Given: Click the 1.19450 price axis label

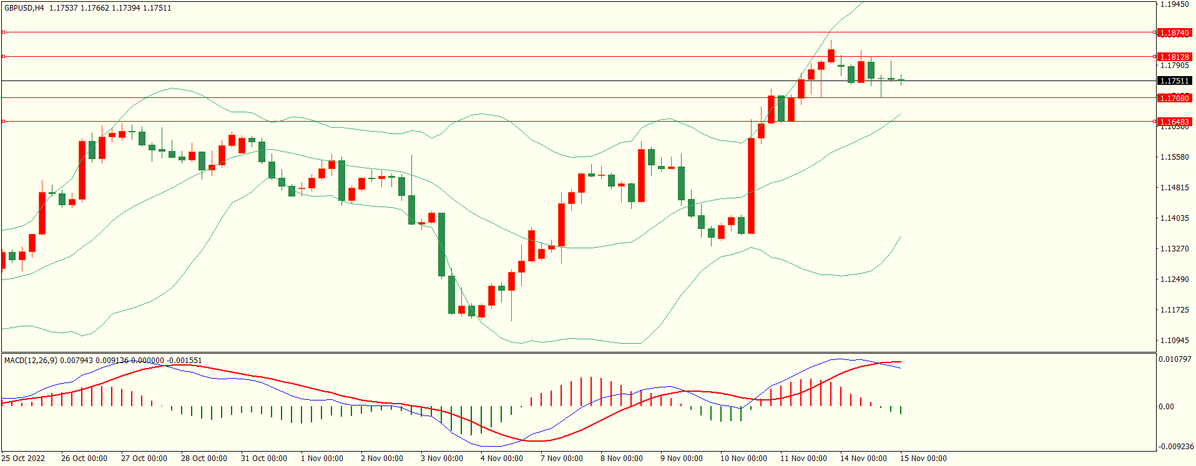Looking at the screenshot, I should [1174, 4].
